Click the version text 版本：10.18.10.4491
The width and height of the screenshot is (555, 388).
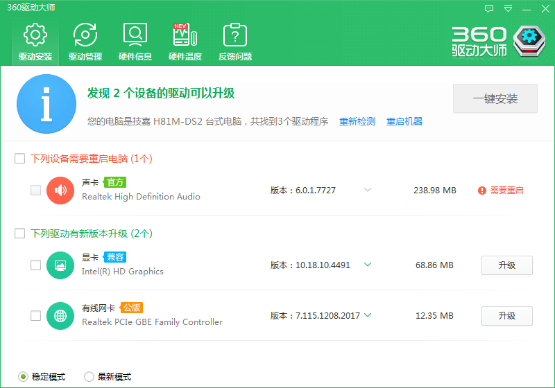point(310,265)
